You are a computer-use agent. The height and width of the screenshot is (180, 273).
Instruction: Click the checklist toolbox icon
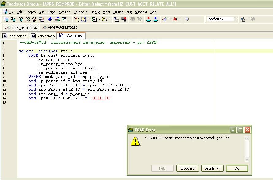click(x=117, y=19)
